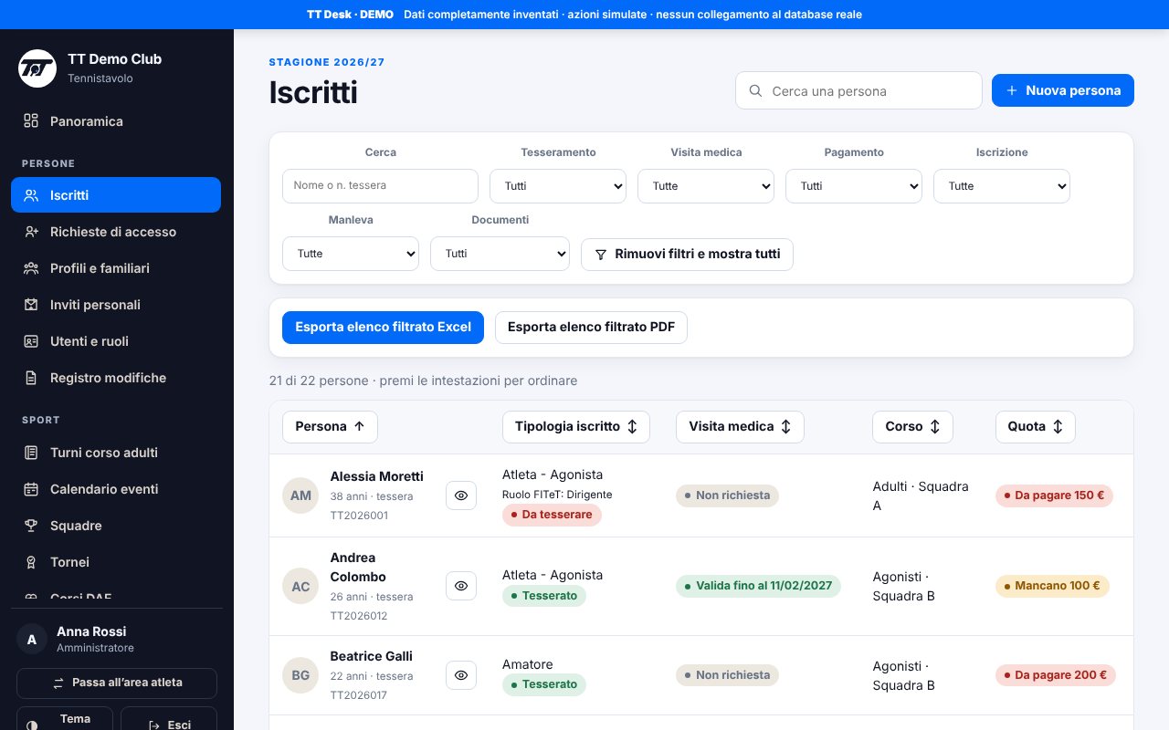Open the Visita medica filter dropdown
Viewport: 1169px width, 730px height.
(706, 186)
